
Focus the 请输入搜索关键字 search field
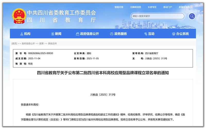(157, 16)
